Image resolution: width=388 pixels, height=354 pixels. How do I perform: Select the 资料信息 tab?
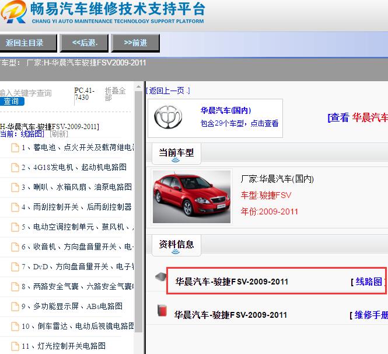tap(176, 245)
